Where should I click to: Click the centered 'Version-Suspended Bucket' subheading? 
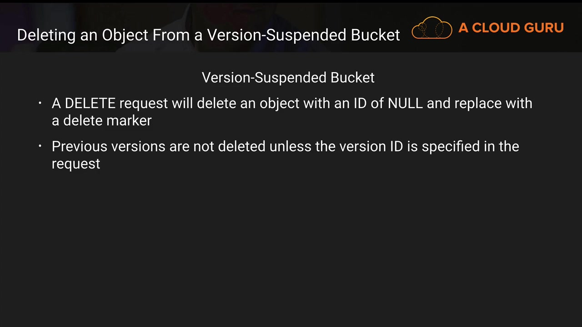[x=288, y=78]
